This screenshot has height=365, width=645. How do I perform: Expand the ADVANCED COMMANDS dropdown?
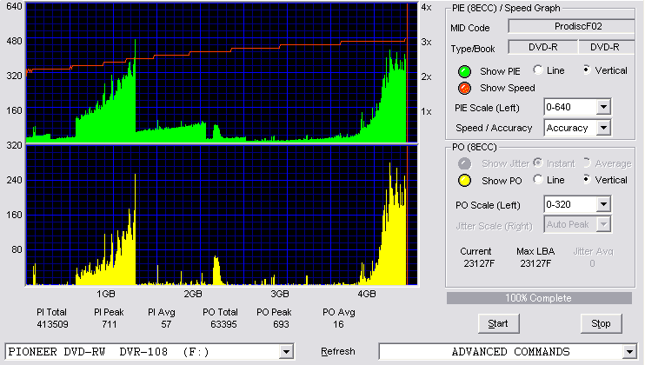point(629,352)
